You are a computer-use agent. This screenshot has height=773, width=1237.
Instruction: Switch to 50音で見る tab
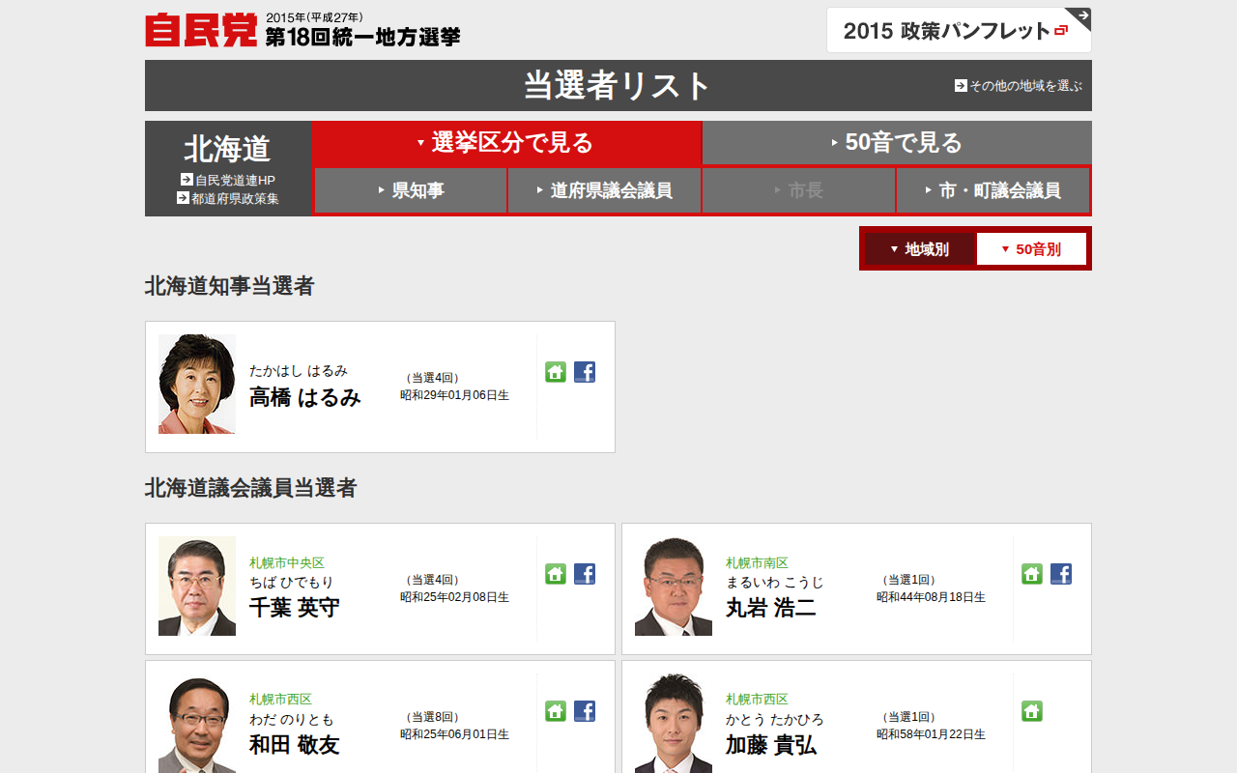click(x=897, y=143)
